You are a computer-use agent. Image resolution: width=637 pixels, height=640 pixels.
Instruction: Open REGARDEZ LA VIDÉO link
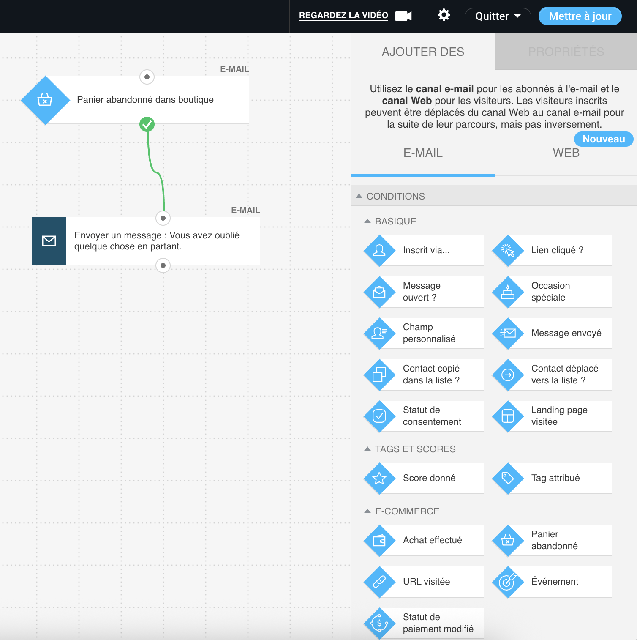click(343, 15)
